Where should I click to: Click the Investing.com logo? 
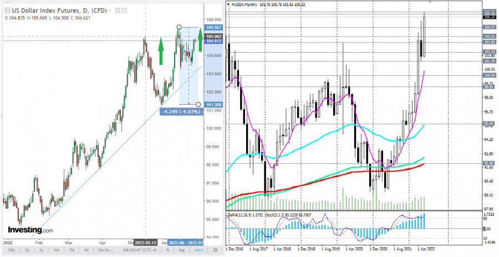tap(30, 229)
